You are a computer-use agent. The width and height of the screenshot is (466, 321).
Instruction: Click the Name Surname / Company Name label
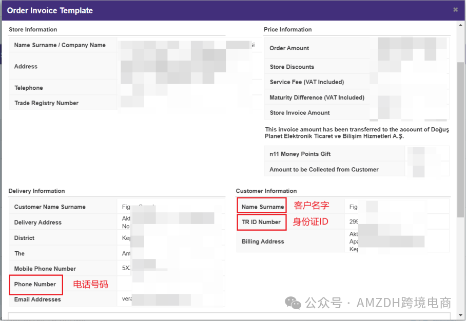click(60, 45)
